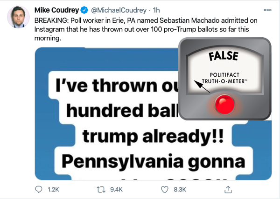Click the tweet text starting with BREAKING
Screen dimensions: 280x199
click(146, 29)
